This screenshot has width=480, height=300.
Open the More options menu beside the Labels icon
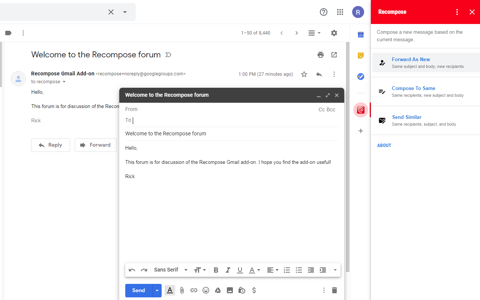[x=23, y=33]
